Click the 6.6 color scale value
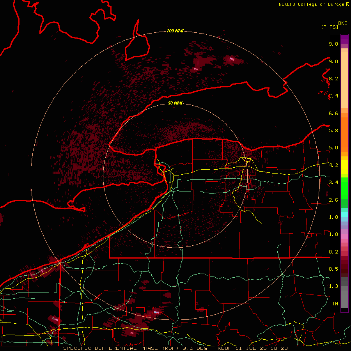The image size is (351, 351). [x=333, y=113]
